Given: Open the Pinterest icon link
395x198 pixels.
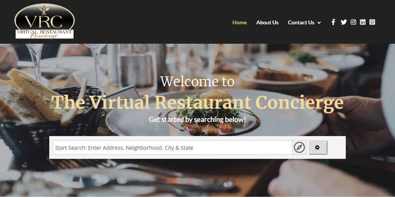Looking at the screenshot, I should [372, 22].
